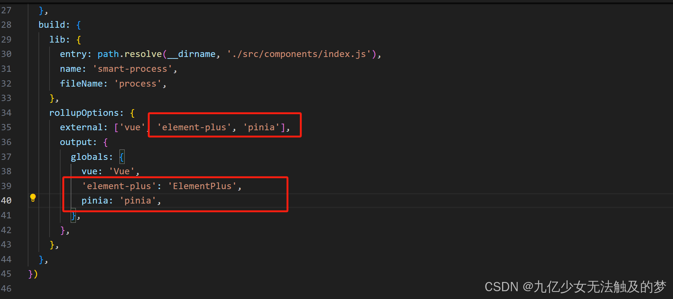Click 'pinia' string in external array
673x299 pixels.
pos(261,127)
